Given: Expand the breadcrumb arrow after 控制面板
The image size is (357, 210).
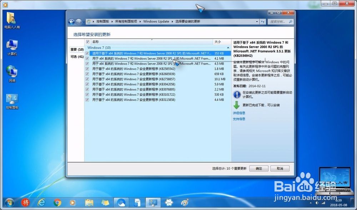Looking at the screenshot, I should (x=112, y=22).
